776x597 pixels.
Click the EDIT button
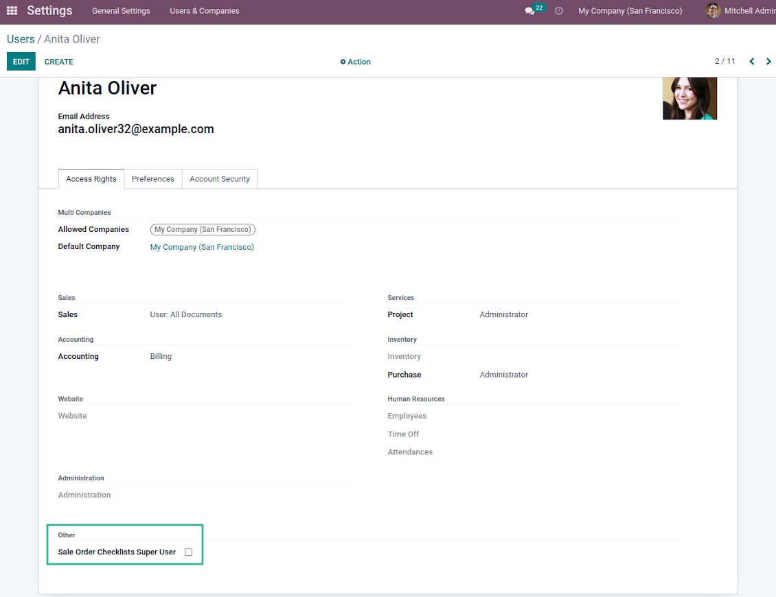click(21, 61)
